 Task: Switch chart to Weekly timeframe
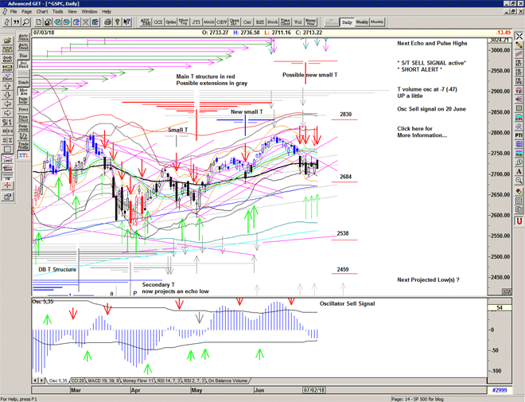[363, 22]
